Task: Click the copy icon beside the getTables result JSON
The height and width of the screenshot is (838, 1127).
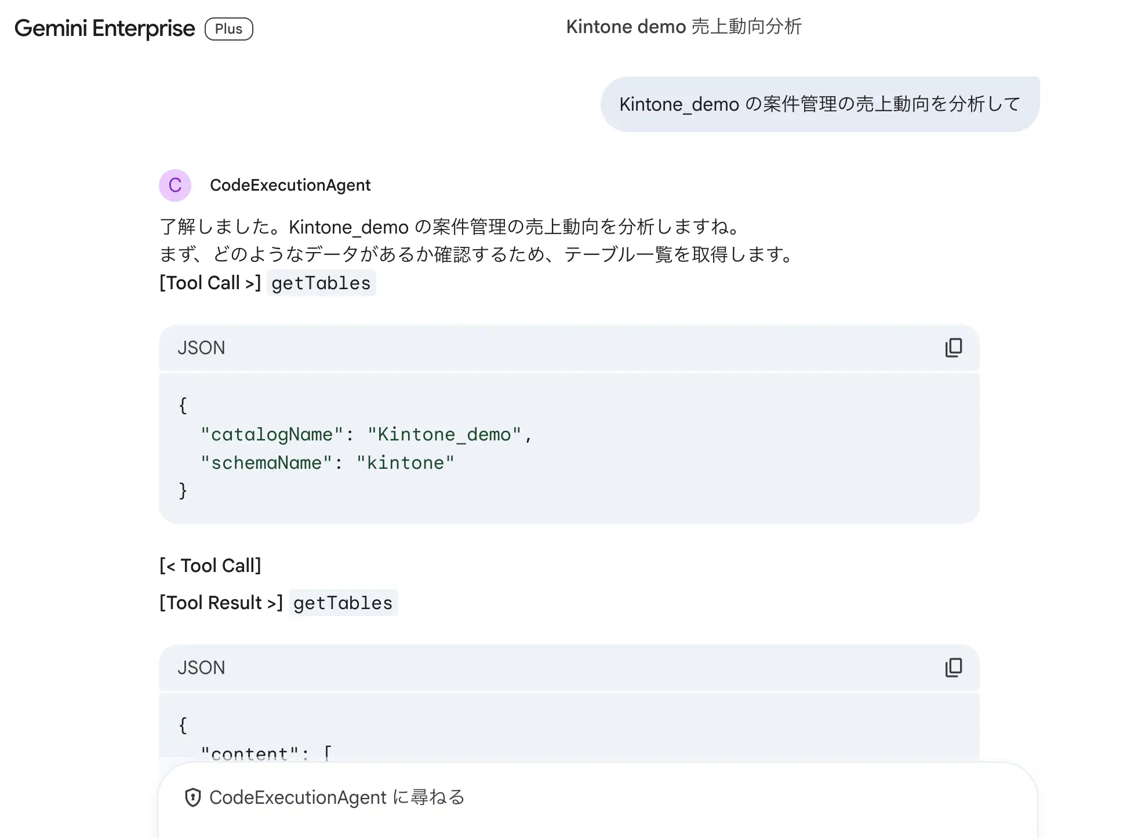Action: (954, 668)
